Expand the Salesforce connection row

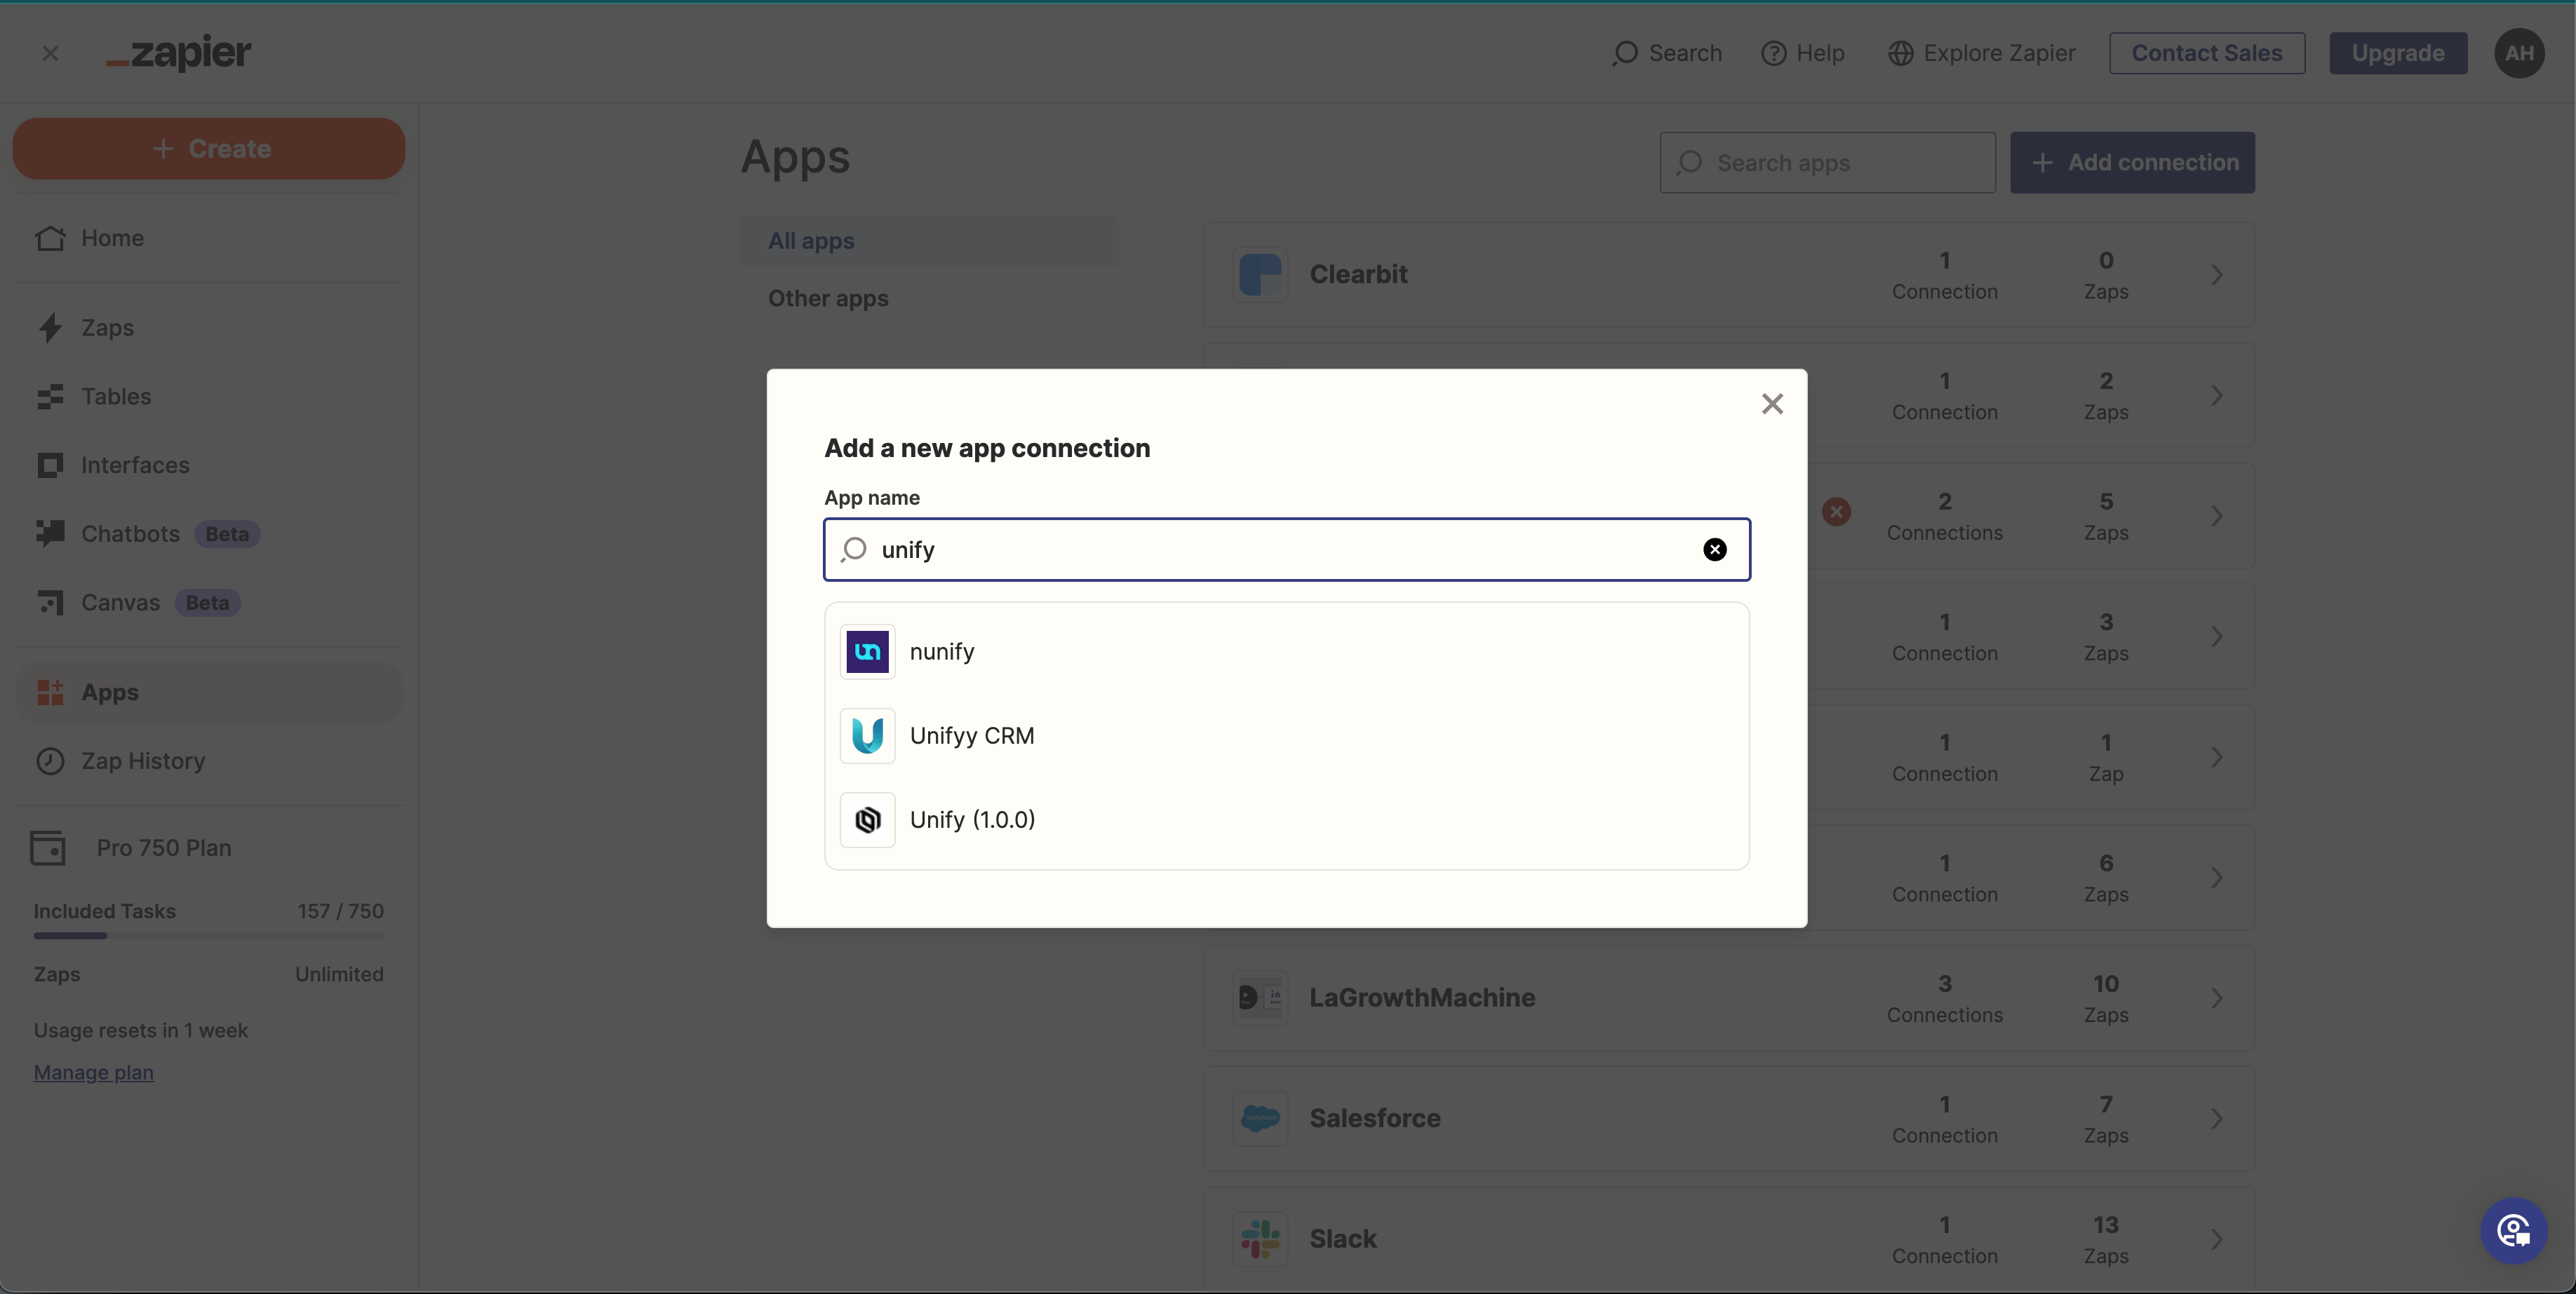2216,1118
